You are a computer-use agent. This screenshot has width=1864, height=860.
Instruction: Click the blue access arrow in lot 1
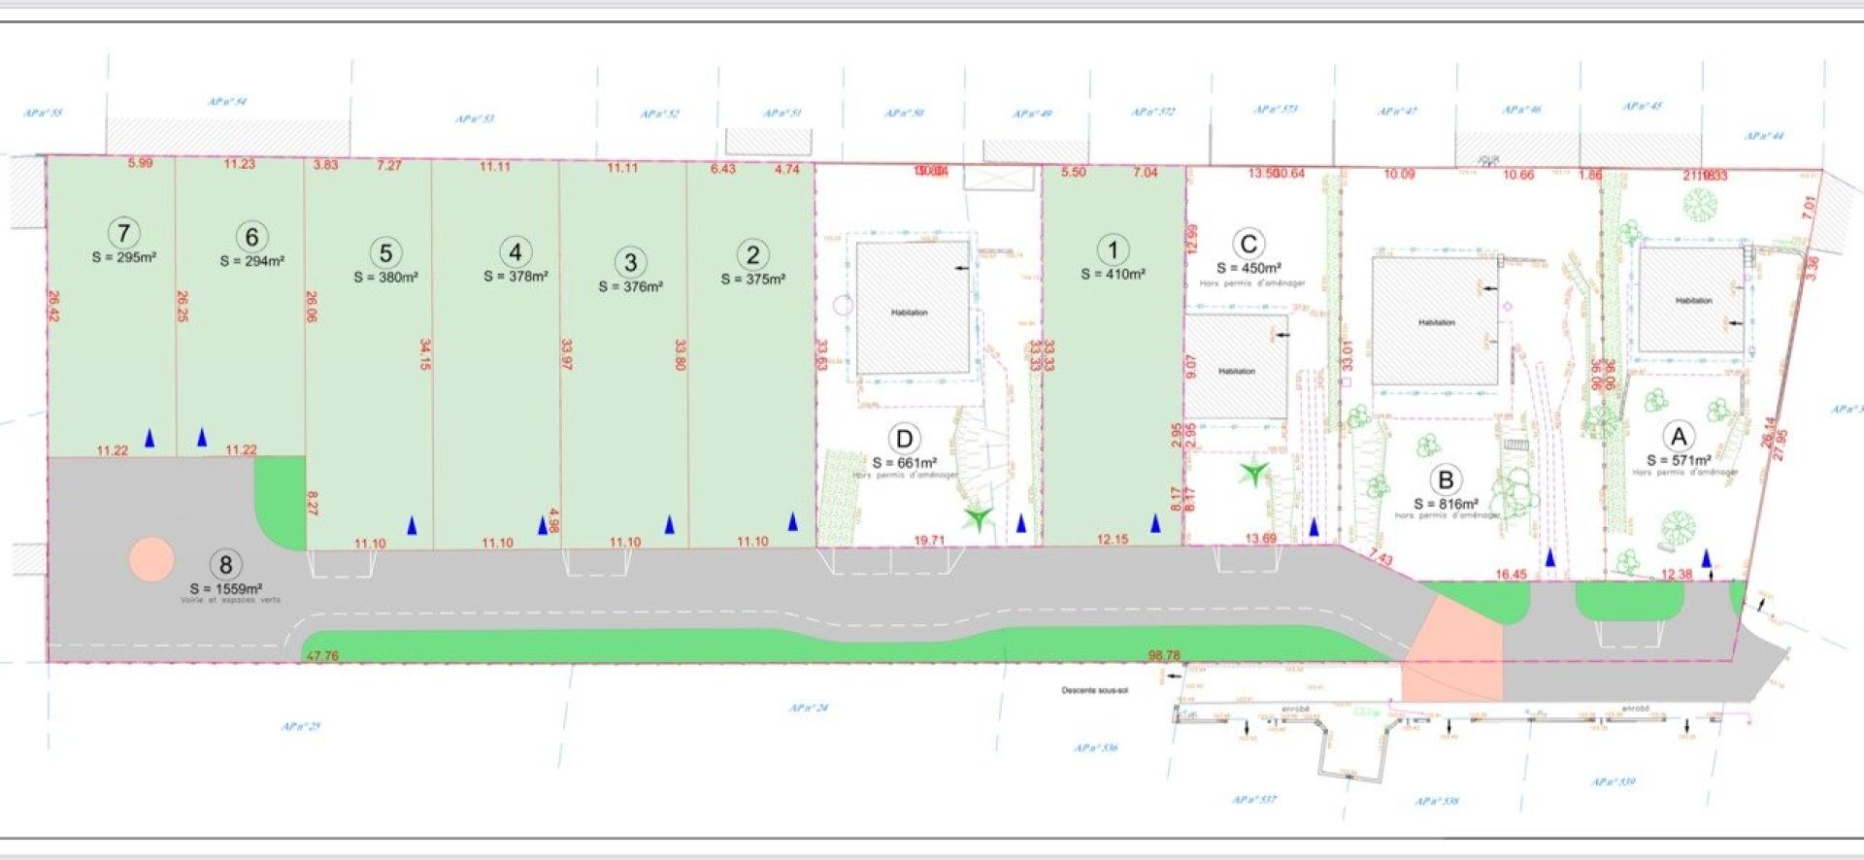[1155, 523]
